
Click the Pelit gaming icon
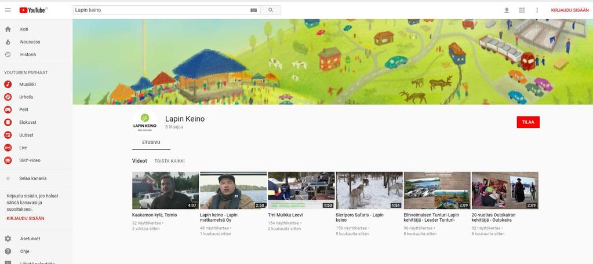coord(8,109)
